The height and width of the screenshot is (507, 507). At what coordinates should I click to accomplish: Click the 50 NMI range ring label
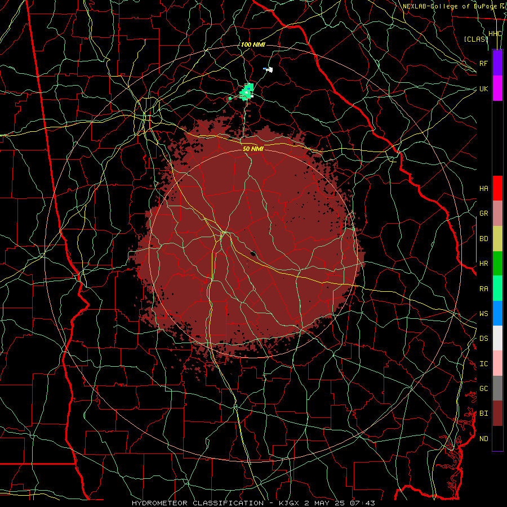coord(253,149)
